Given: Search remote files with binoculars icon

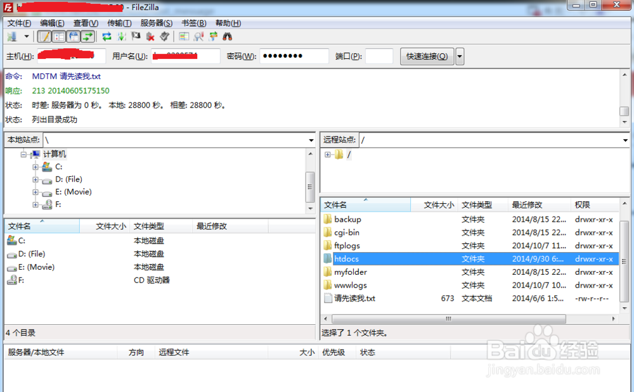Looking at the screenshot, I should tap(228, 37).
